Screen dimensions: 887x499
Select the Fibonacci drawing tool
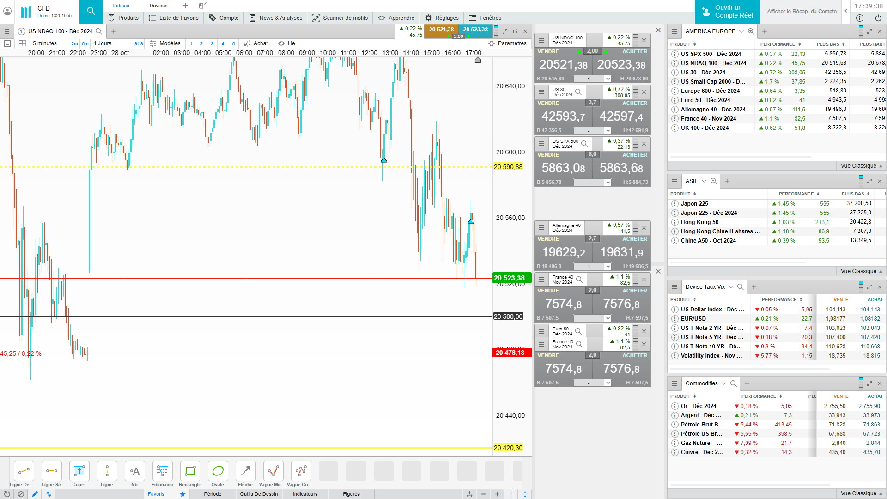(x=162, y=471)
